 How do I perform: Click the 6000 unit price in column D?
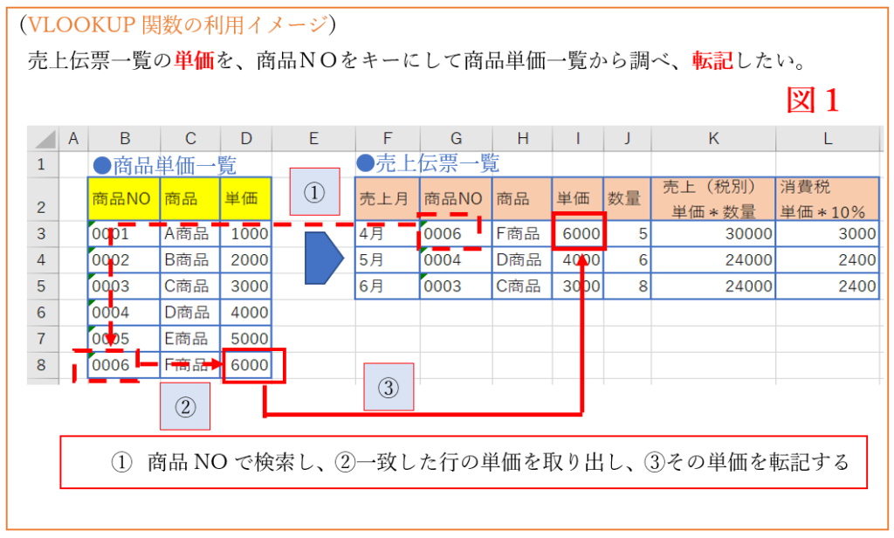253,365
